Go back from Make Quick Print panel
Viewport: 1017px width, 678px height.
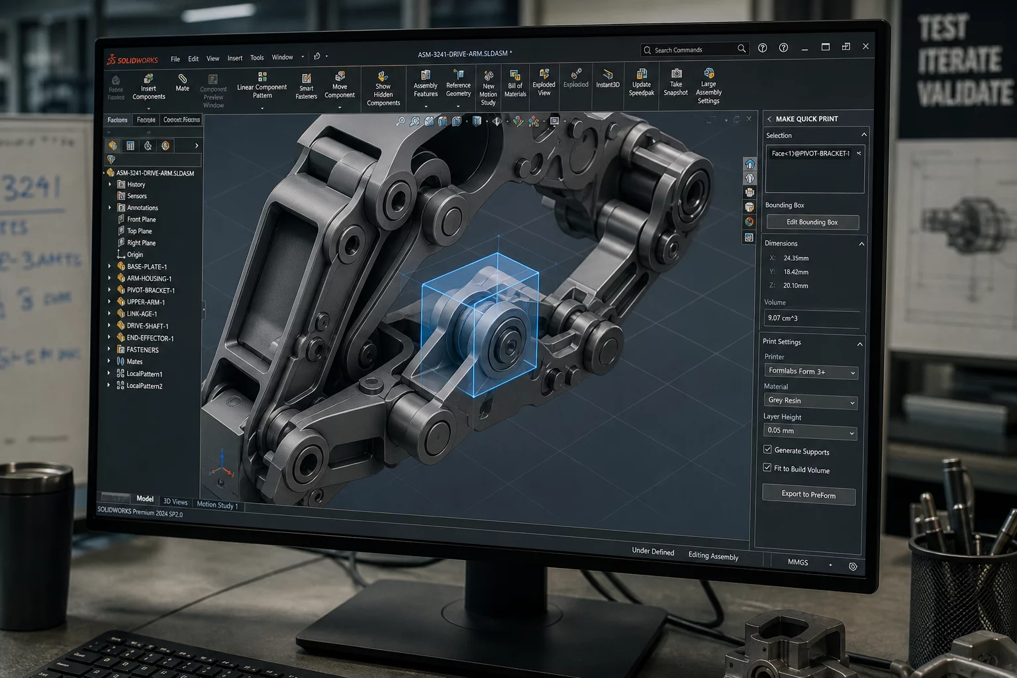coord(769,119)
